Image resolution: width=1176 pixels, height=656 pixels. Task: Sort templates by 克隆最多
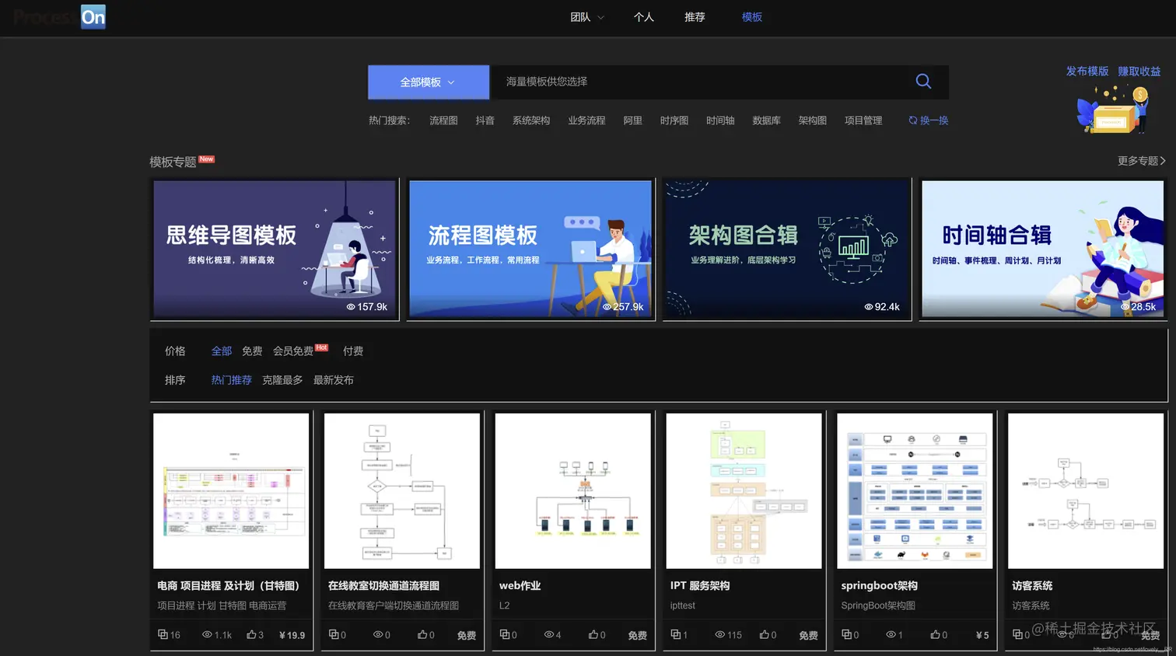click(282, 380)
